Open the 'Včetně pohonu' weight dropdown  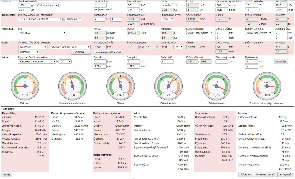[x=47, y=5]
